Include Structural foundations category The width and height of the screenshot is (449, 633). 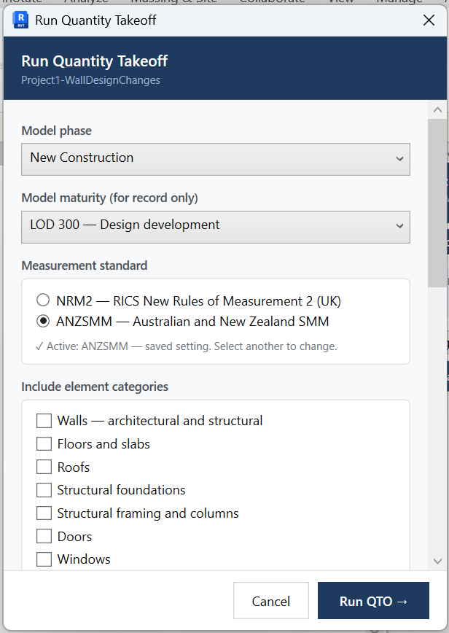pyautogui.click(x=44, y=490)
